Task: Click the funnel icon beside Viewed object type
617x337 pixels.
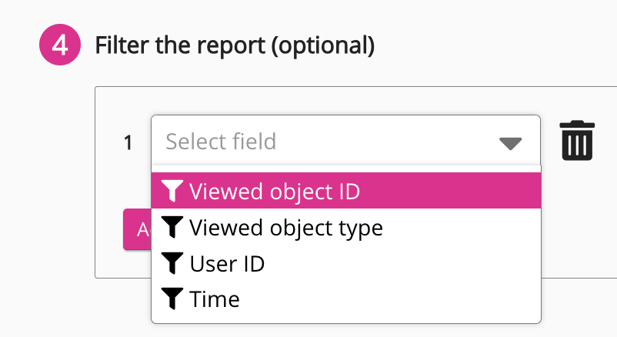Action: 172,227
